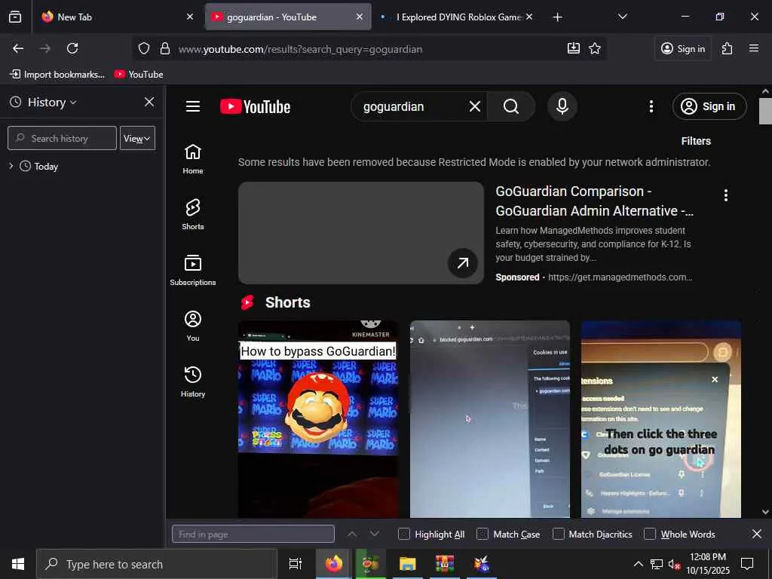Go back to previous page
Screen dimensions: 772x579
tap(18, 48)
